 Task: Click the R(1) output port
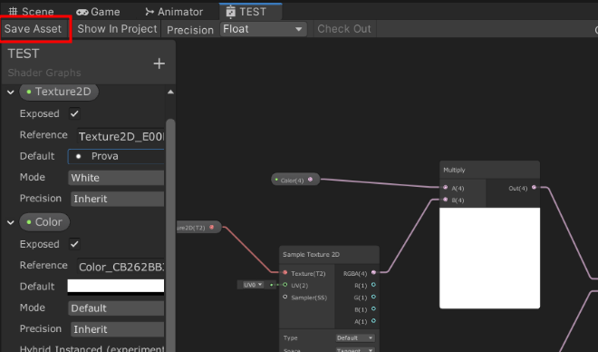[373, 285]
